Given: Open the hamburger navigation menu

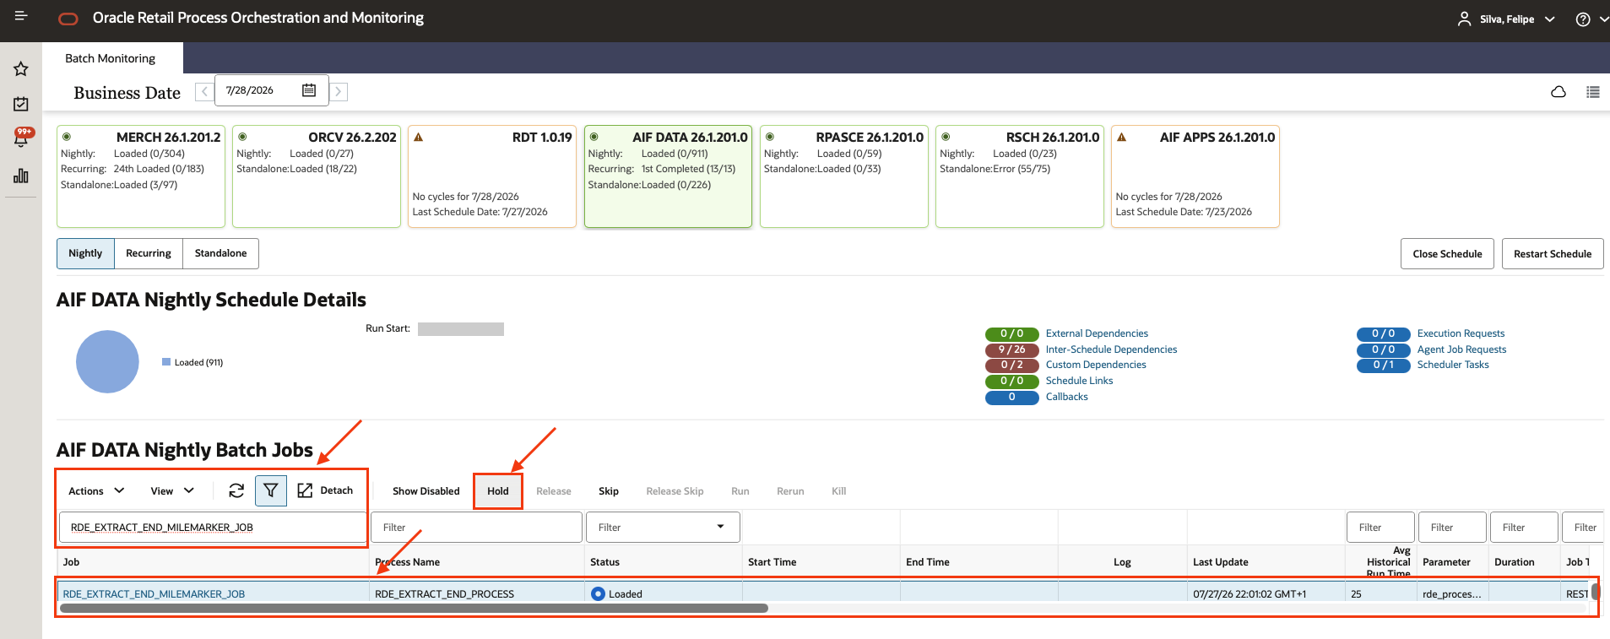Looking at the screenshot, I should point(21,16).
